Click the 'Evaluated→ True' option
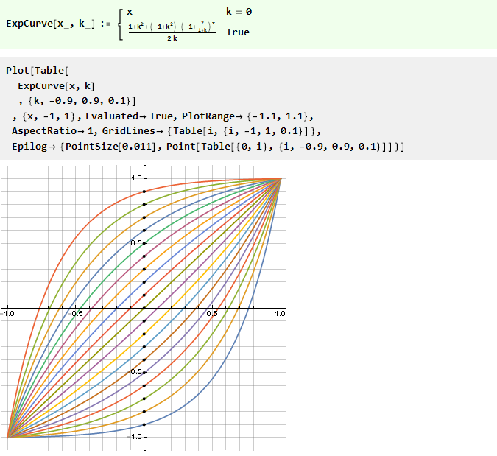The image size is (497, 456). [x=130, y=116]
